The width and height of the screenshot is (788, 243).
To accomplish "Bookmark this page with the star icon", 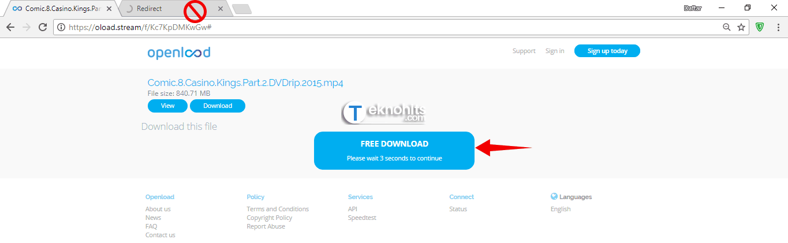I will tap(741, 27).
